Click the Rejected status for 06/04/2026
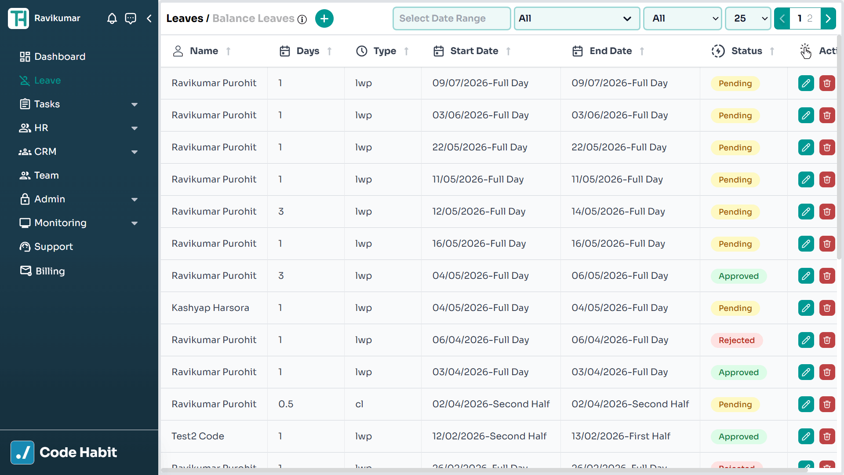 737,340
